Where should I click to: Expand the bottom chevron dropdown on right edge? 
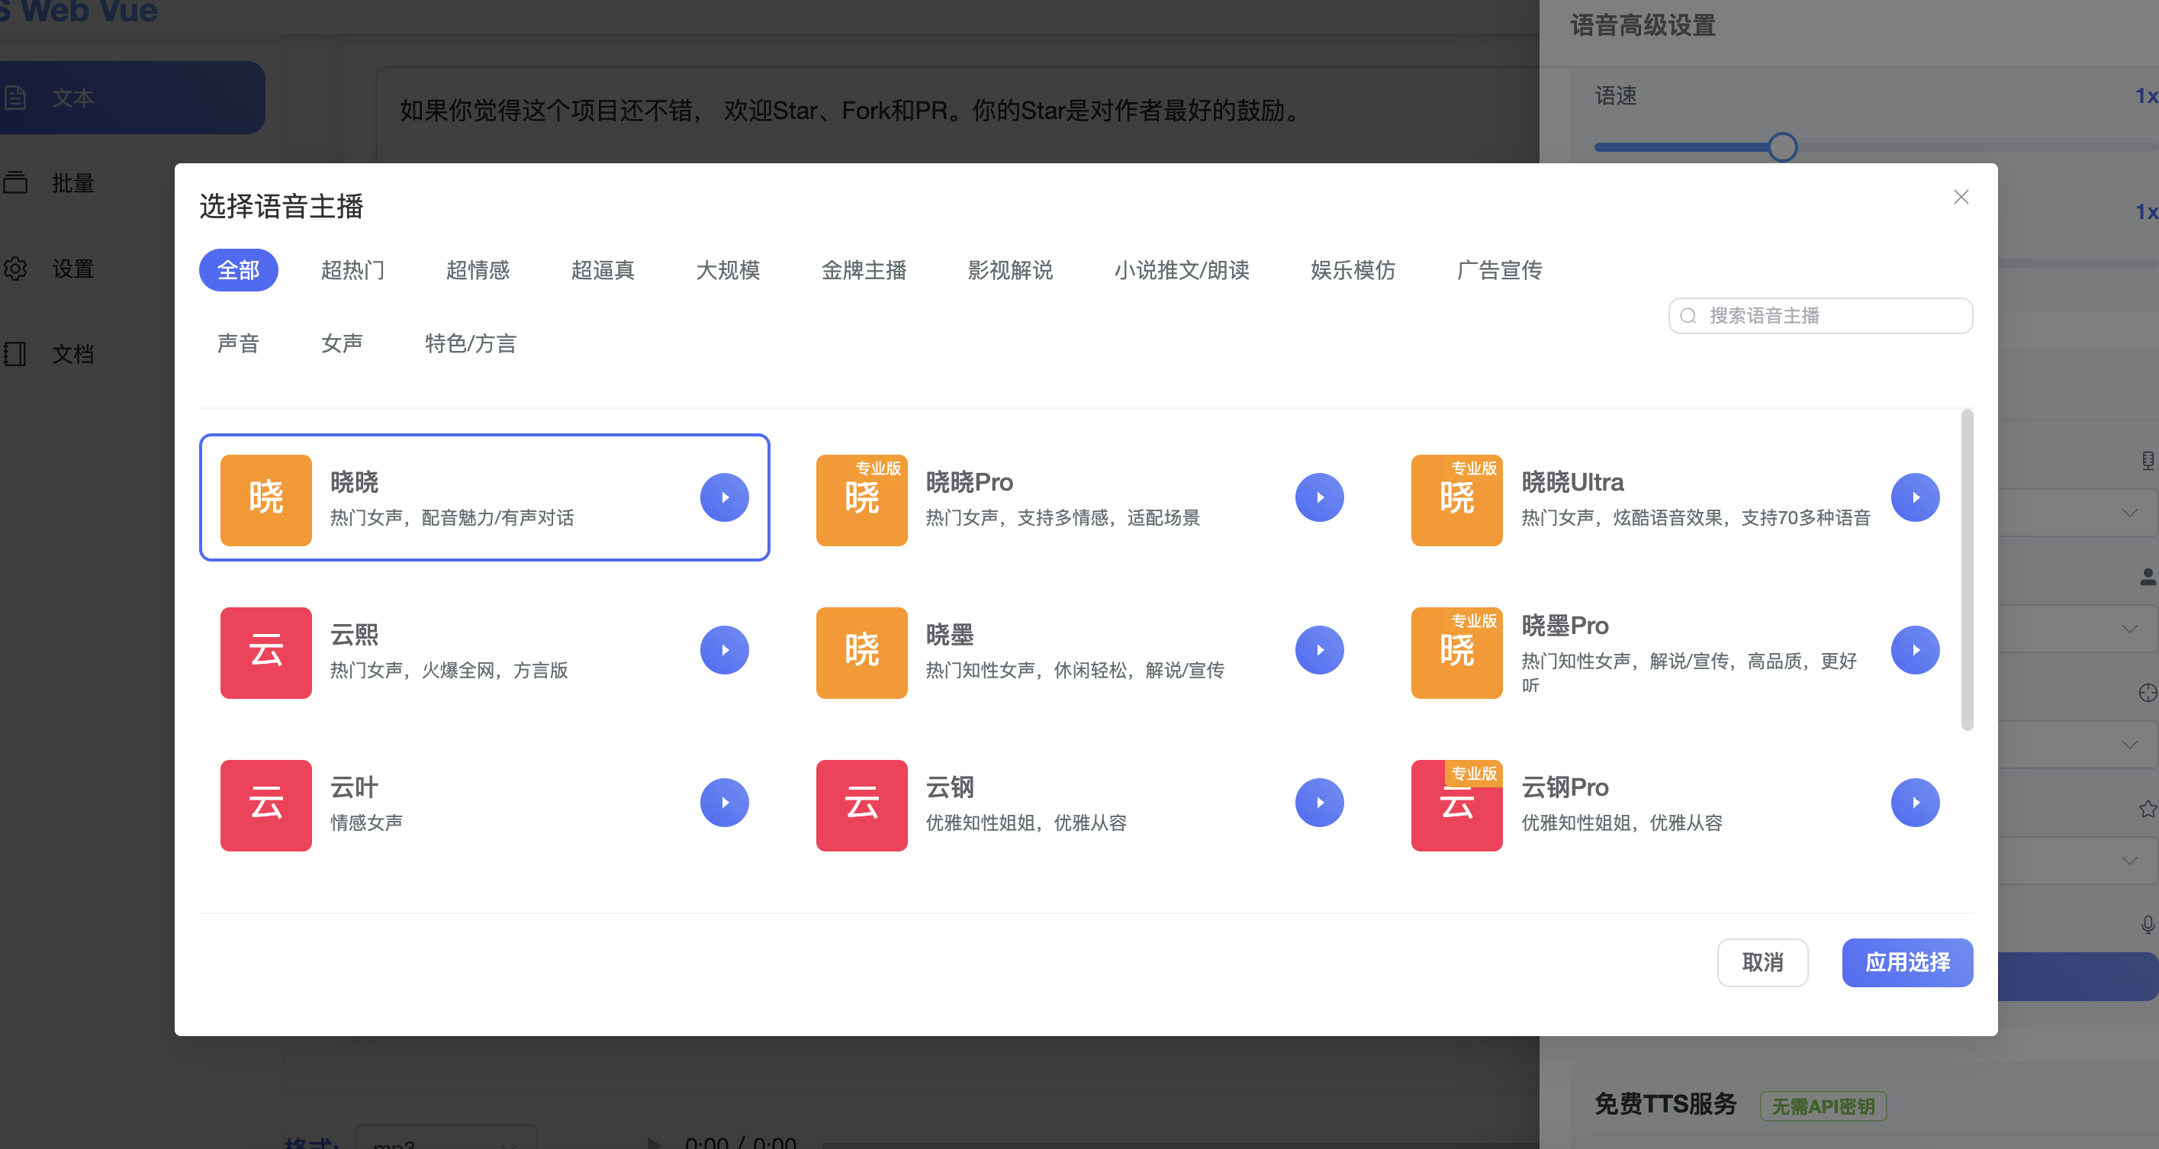2130,860
